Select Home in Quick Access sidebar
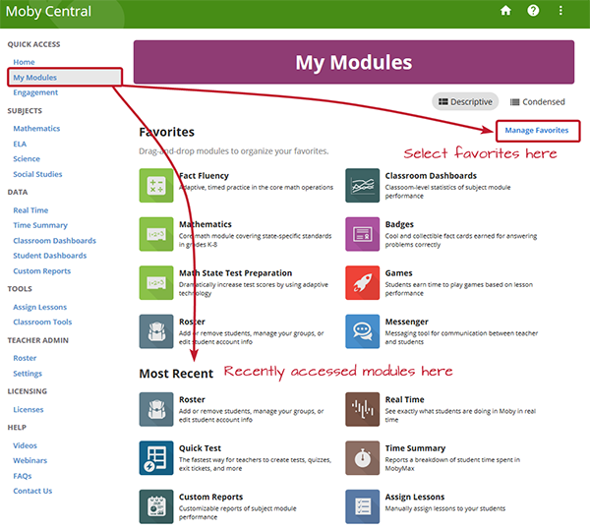590x529 pixels. click(24, 62)
